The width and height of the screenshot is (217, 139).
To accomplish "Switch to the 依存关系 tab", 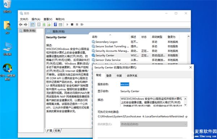I will pyautogui.click(x=132, y=76).
